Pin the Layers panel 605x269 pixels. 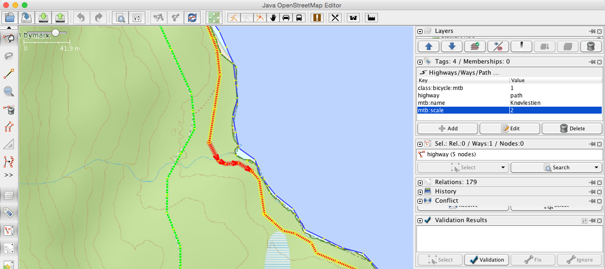tap(592, 31)
